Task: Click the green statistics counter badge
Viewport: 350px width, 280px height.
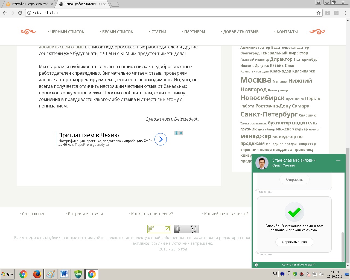Action: click(159, 229)
